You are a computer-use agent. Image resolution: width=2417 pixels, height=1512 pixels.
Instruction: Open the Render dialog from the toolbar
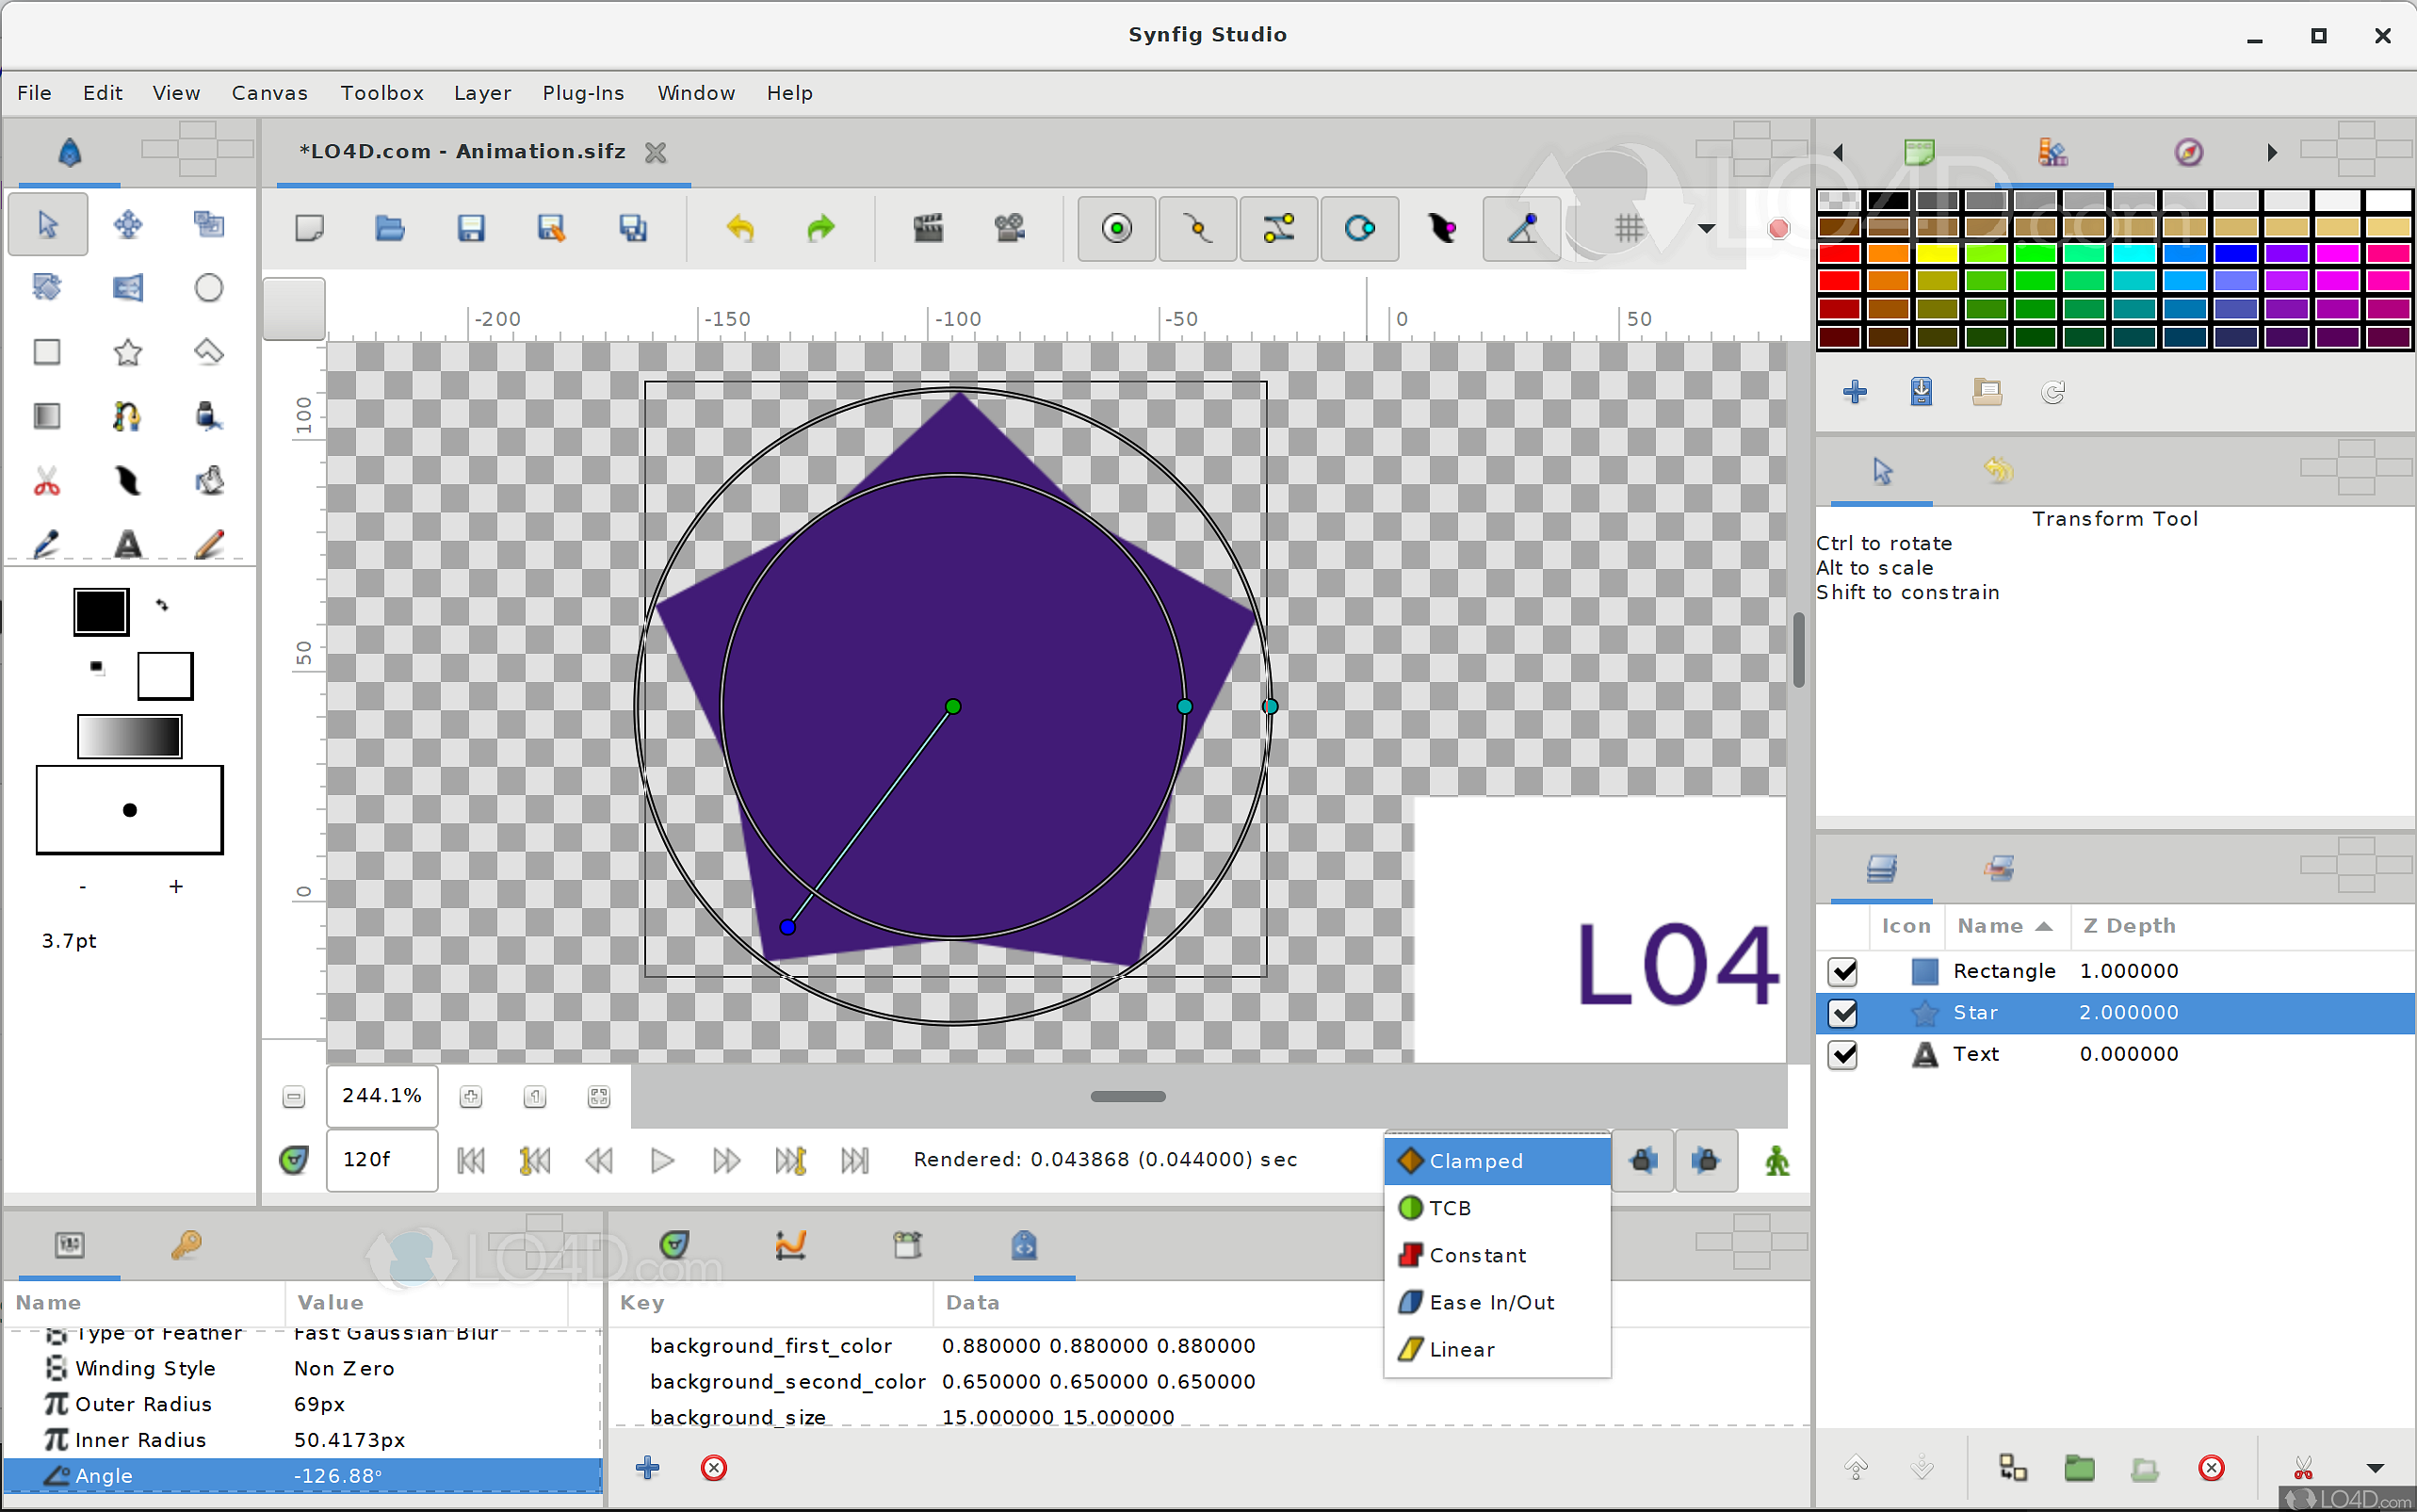[930, 228]
